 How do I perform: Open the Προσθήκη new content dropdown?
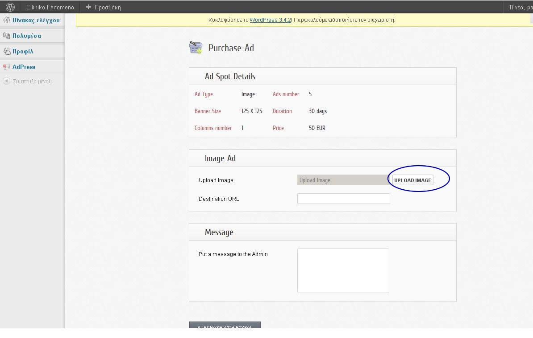click(107, 7)
